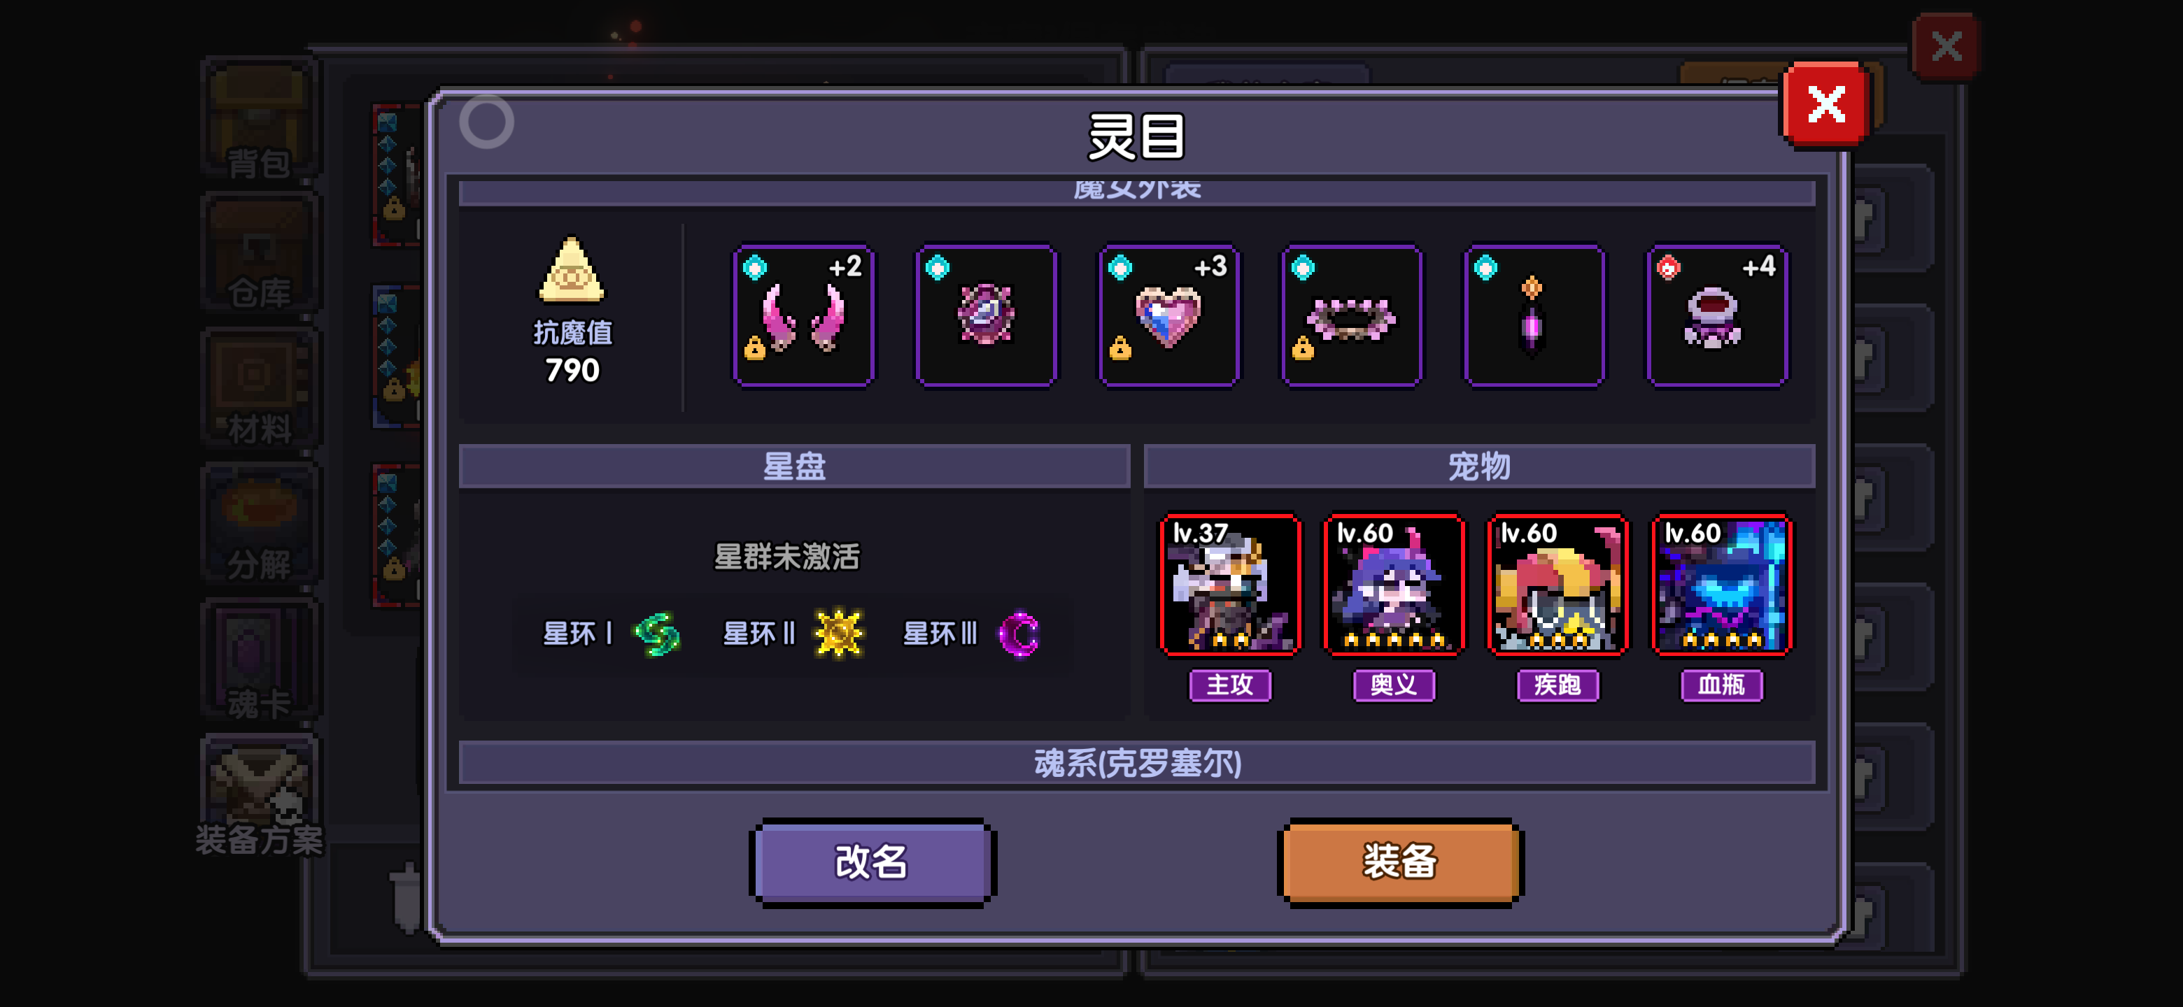This screenshot has width=2183, height=1007.
Task: Click the yellow 星环Ⅱ sun icon
Action: pyautogui.click(x=838, y=634)
